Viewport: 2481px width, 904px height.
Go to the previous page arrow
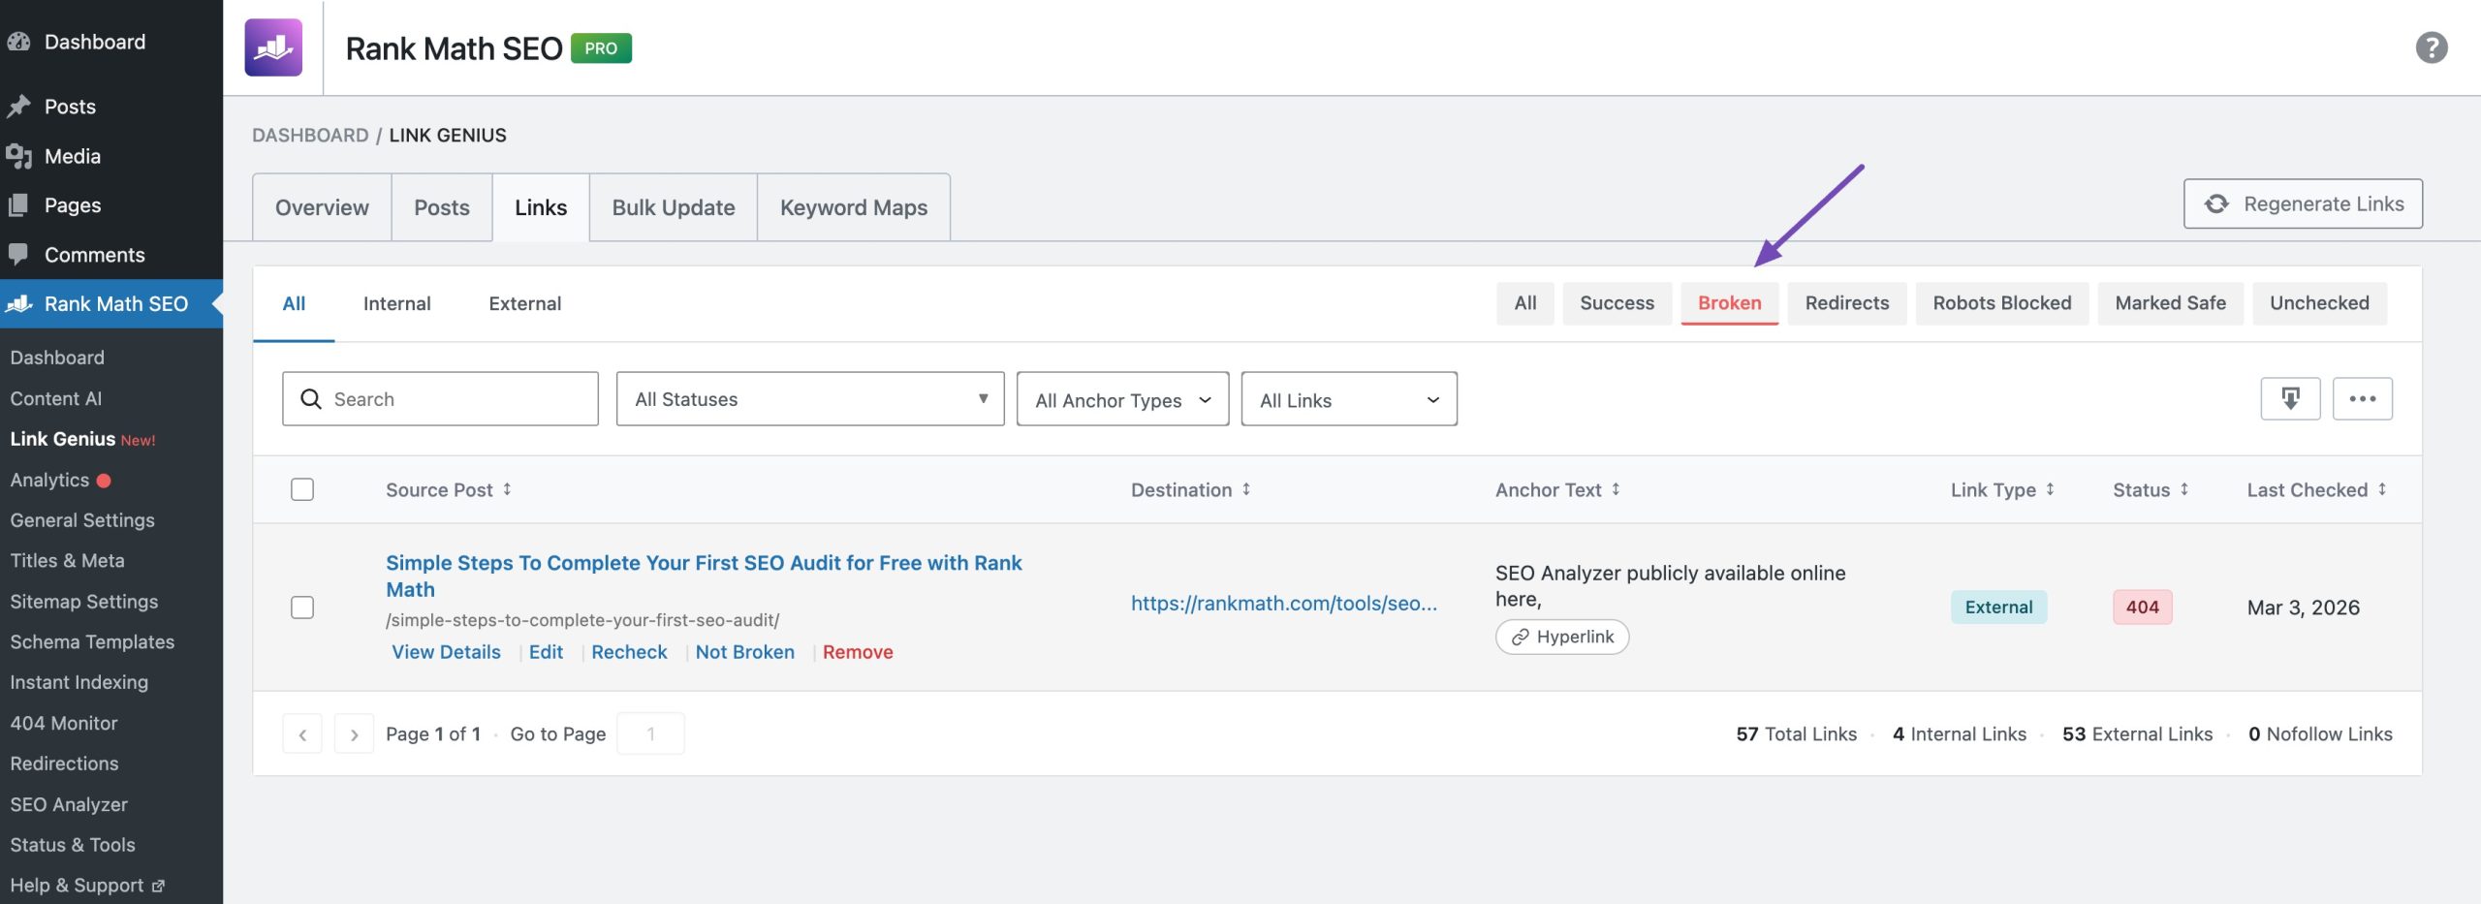302,734
